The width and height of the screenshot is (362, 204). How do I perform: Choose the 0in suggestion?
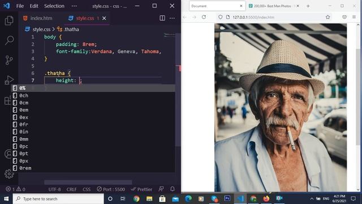(93, 131)
